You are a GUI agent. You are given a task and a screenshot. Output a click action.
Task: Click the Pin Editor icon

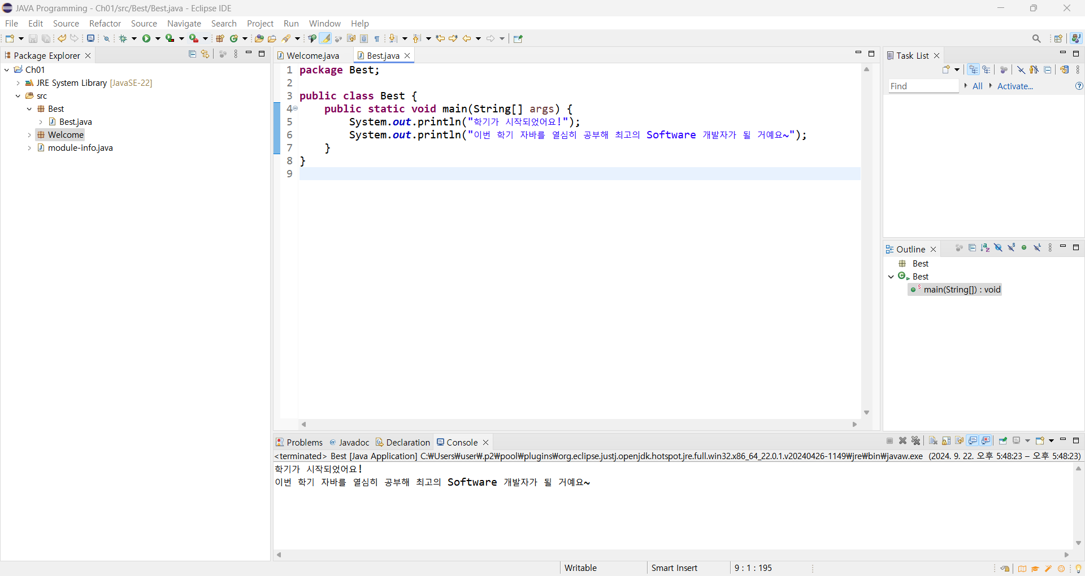pos(518,38)
